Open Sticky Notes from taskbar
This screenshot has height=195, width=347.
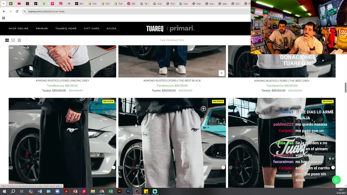click(146, 191)
